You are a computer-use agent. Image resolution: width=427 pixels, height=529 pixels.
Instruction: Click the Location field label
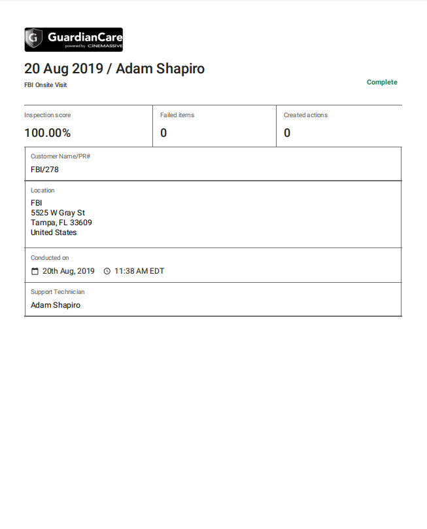tap(43, 191)
